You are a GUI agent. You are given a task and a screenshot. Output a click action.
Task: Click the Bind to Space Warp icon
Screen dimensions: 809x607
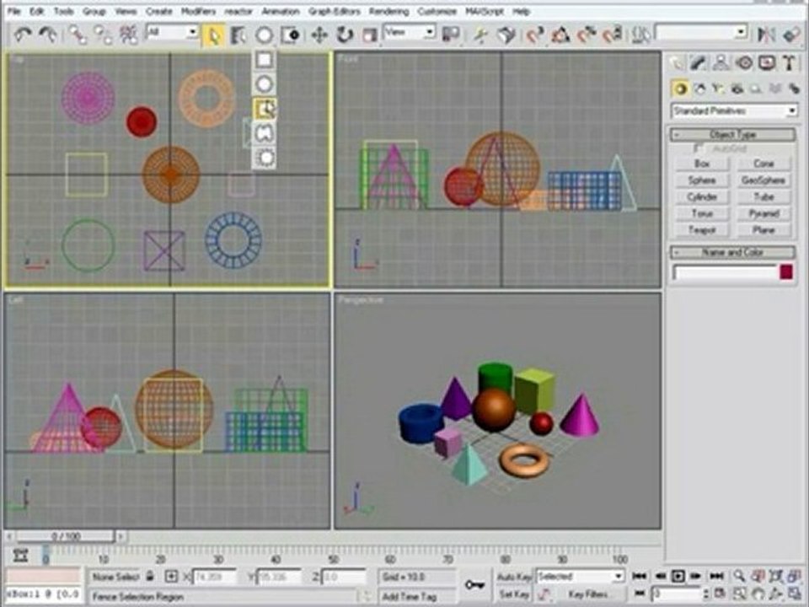(x=128, y=35)
